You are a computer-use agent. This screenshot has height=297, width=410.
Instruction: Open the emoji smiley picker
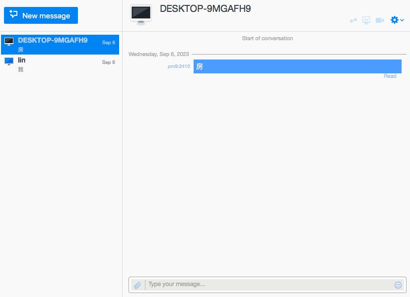pyautogui.click(x=398, y=285)
